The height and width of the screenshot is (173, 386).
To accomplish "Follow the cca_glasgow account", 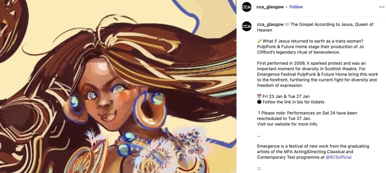I will [296, 7].
